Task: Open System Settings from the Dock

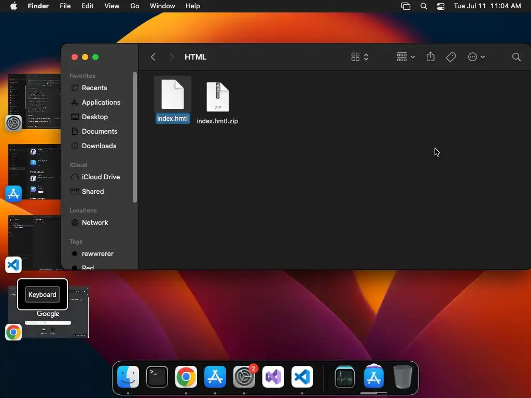Action: 244,377
